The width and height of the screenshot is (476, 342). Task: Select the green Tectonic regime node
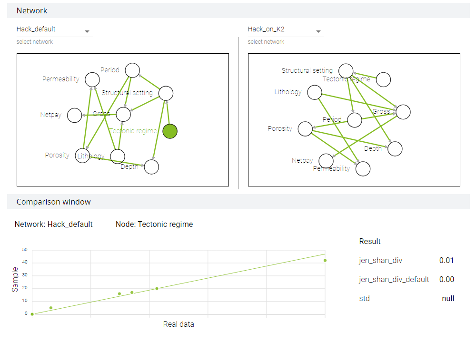coord(170,131)
